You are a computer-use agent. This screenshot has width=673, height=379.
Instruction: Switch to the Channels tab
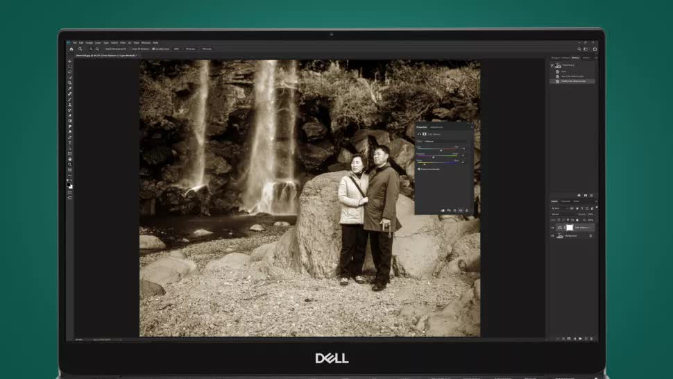565,201
